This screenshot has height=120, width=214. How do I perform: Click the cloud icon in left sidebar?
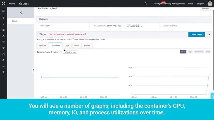coord(3,60)
